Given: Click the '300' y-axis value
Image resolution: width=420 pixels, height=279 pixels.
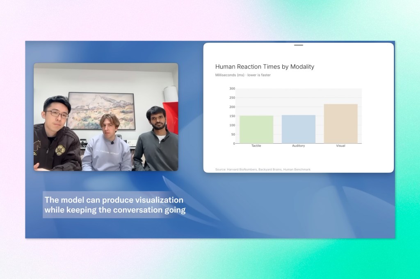Looking at the screenshot, I should pos(232,88).
